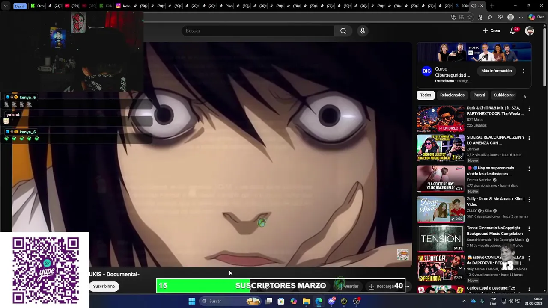Open the Zeintwit channel link
The width and height of the screenshot is (548, 308).
point(473,149)
